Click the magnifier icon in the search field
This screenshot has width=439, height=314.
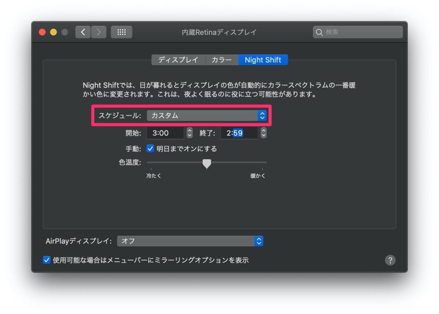320,32
